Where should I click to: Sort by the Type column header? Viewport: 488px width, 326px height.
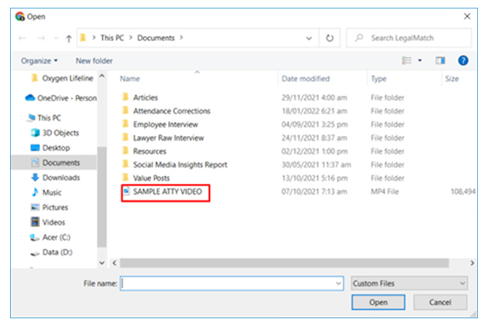click(x=378, y=79)
